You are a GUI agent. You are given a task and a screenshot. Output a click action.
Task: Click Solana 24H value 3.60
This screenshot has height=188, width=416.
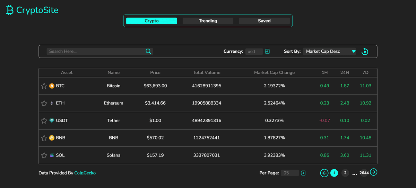[x=345, y=155]
